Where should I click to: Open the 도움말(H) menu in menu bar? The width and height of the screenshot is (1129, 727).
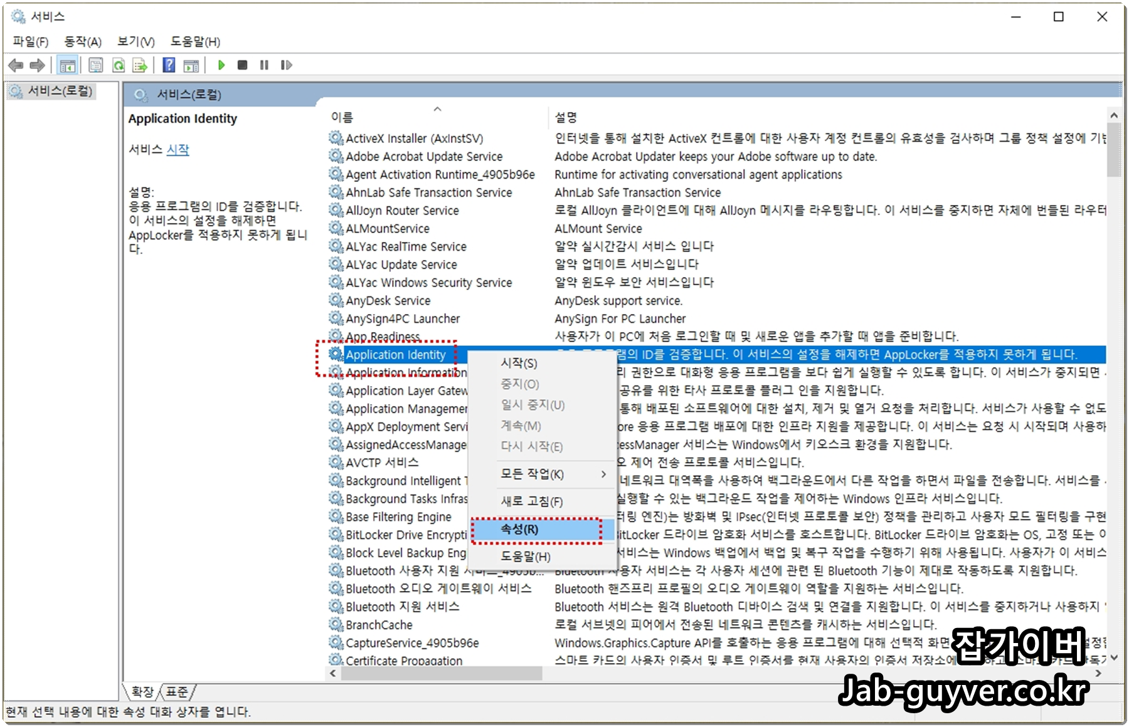(196, 41)
